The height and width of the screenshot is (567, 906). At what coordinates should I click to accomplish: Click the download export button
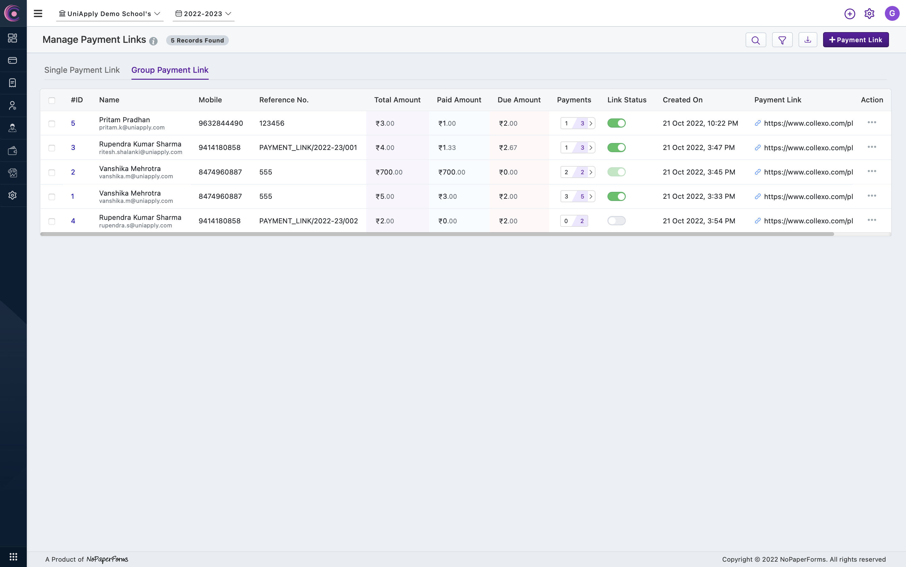tap(808, 40)
